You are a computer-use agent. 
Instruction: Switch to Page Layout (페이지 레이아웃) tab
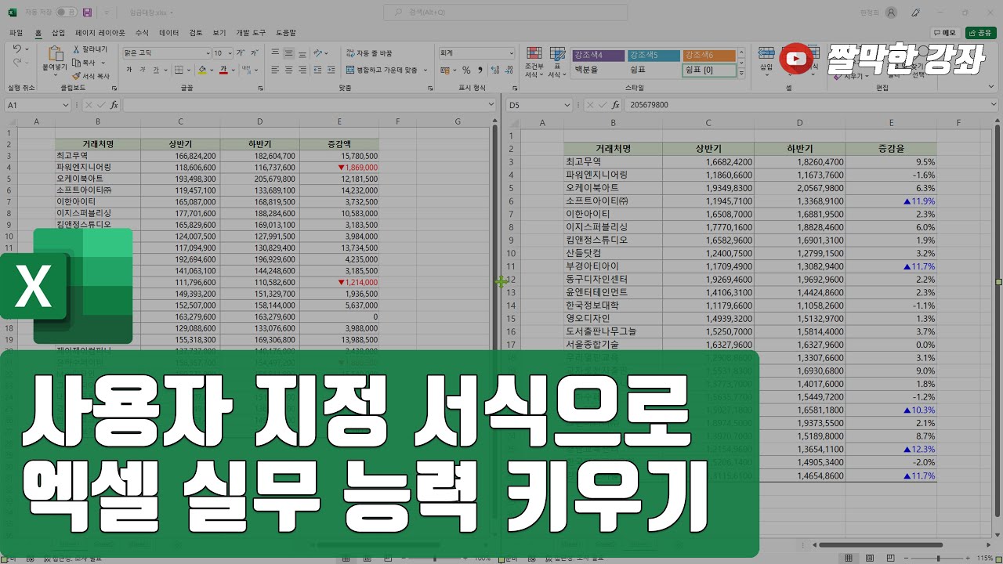tap(100, 33)
